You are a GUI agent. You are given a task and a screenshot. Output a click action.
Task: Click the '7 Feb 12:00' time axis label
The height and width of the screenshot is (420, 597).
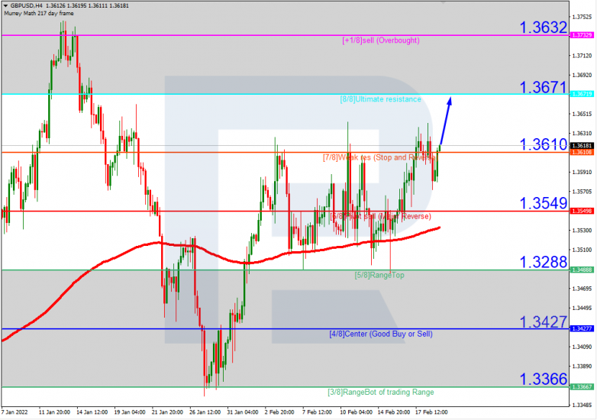[x=317, y=412]
